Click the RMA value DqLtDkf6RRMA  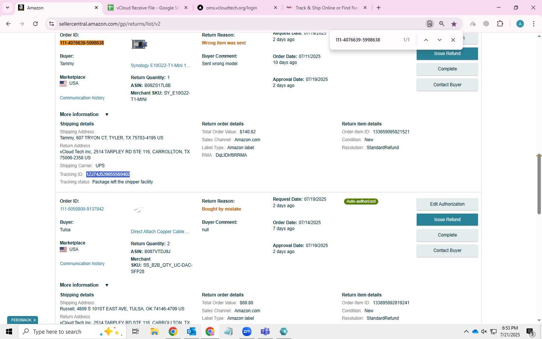point(231,155)
